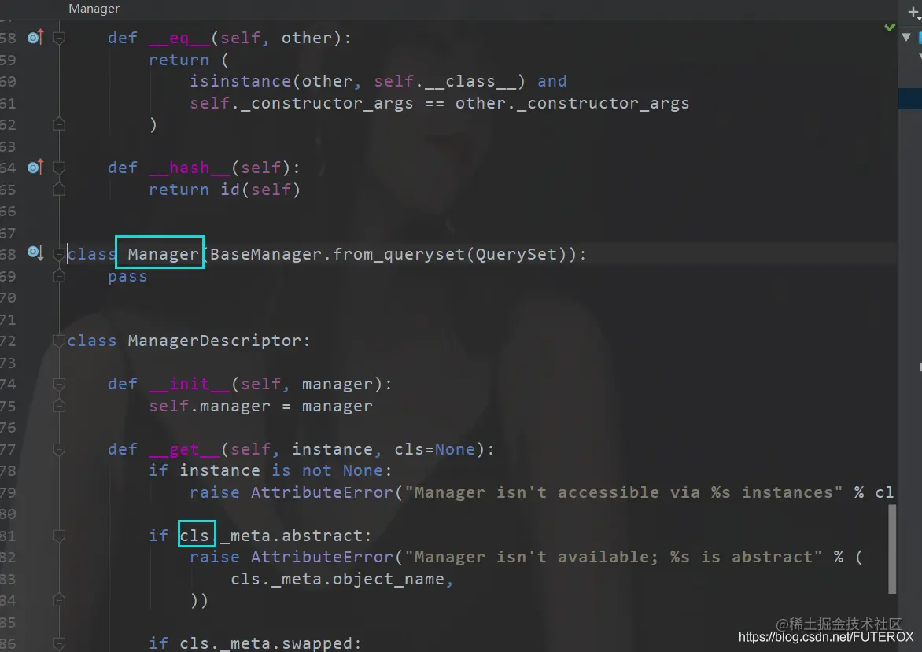Click 'pass' keyword under class Manager
922x652 pixels.
pos(127,276)
